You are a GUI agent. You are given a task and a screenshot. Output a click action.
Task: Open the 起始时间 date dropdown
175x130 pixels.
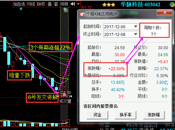(x=136, y=27)
